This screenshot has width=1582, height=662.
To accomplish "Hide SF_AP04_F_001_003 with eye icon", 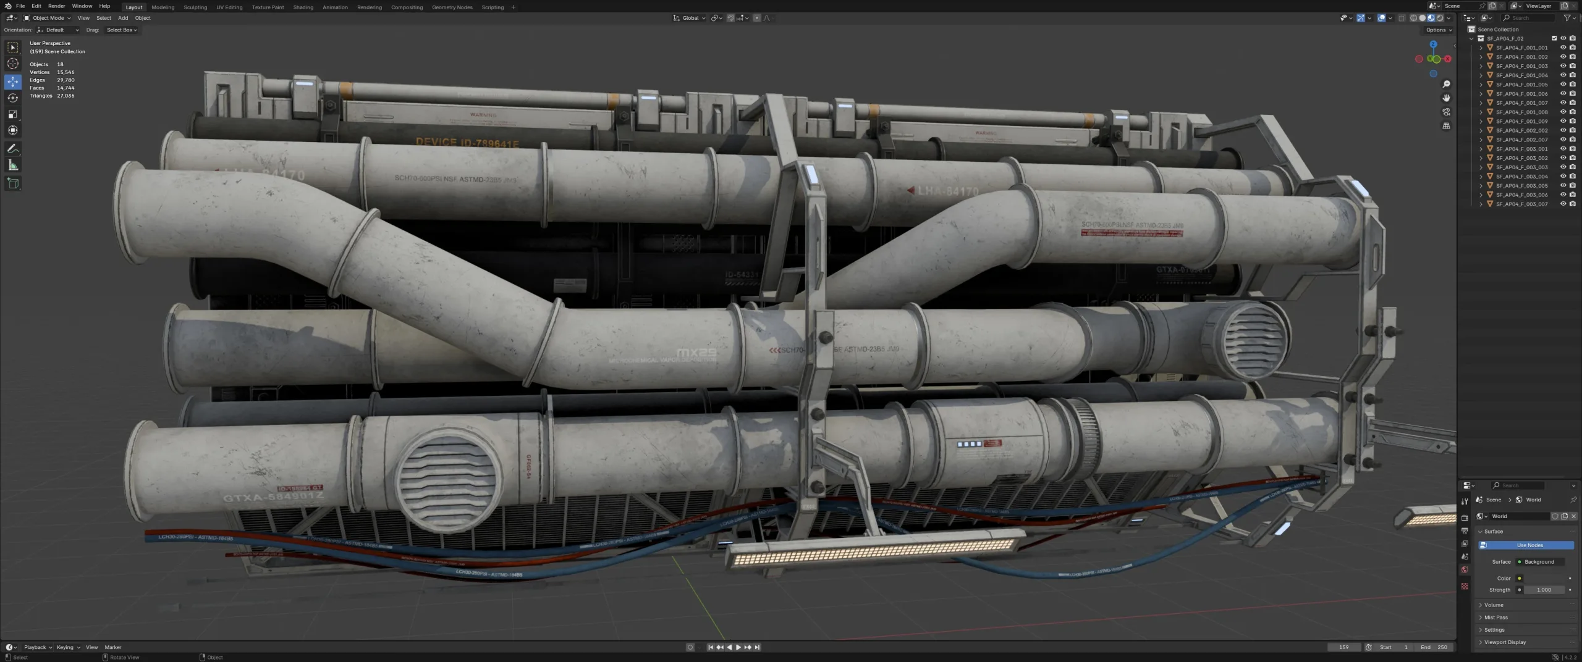I will pyautogui.click(x=1563, y=66).
